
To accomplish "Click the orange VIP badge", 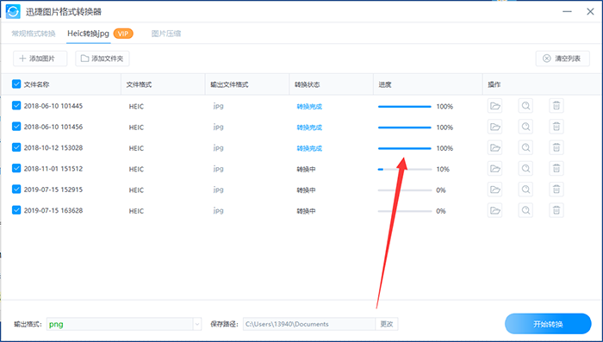I will (x=123, y=34).
